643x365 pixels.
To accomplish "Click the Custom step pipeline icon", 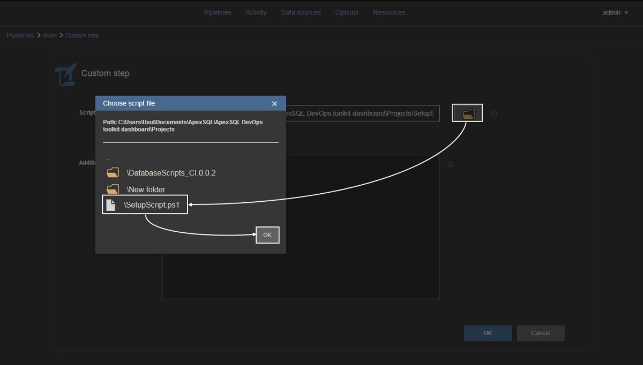I will pos(66,74).
